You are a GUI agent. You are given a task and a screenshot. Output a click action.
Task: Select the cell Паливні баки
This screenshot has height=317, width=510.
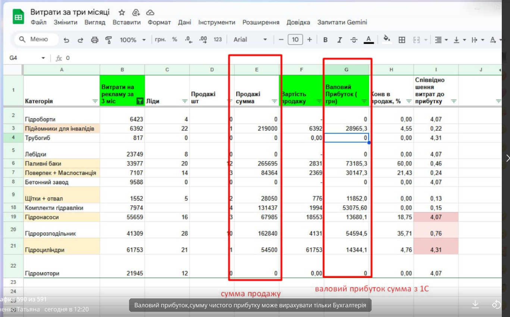(62, 163)
